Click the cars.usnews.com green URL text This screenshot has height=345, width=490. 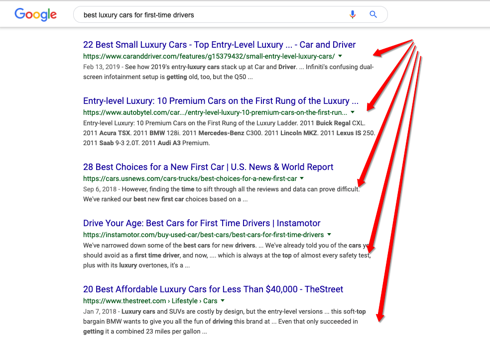tap(190, 178)
